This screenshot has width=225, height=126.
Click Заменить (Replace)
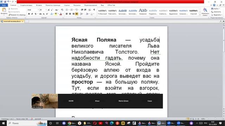[216, 12]
